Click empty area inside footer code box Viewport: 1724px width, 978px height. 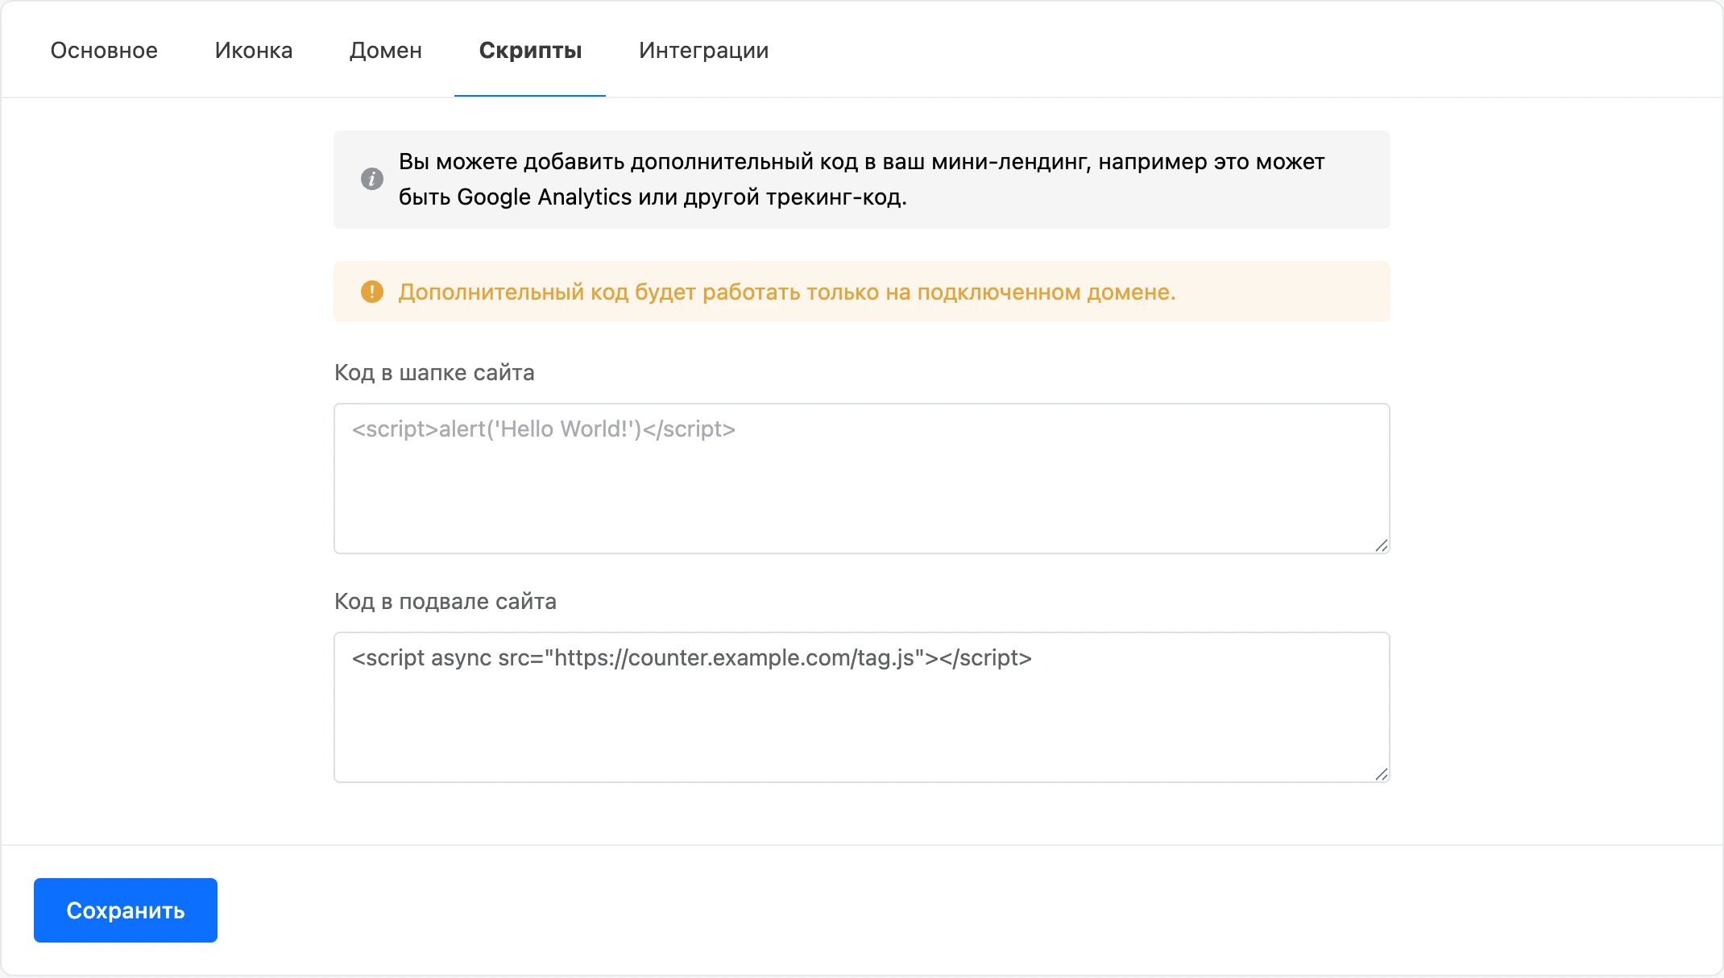pyautogui.click(x=862, y=733)
